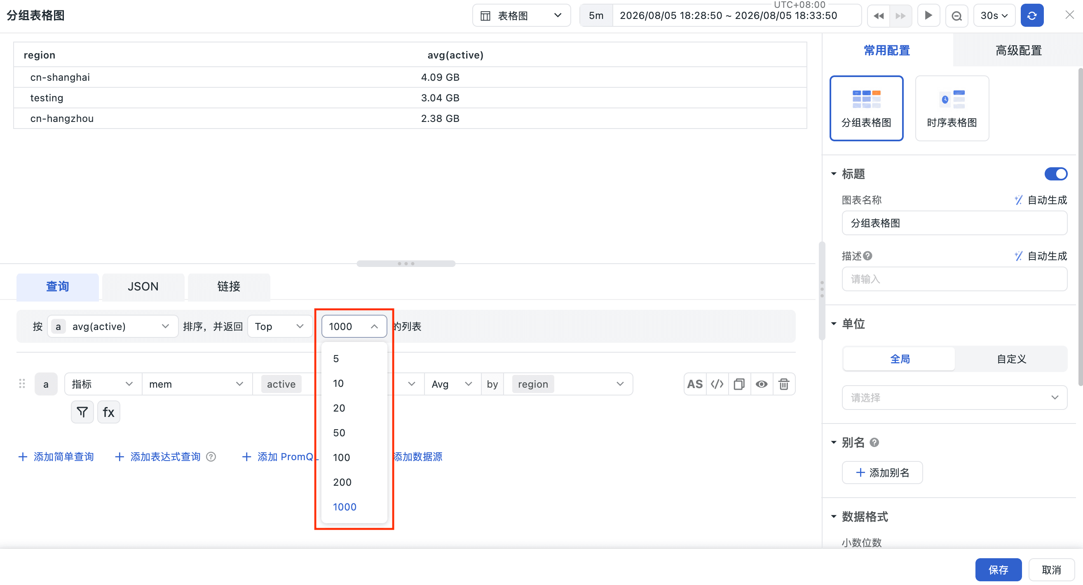The height and width of the screenshot is (585, 1083).
Task: Collapse the 别名 section
Action: click(x=834, y=442)
